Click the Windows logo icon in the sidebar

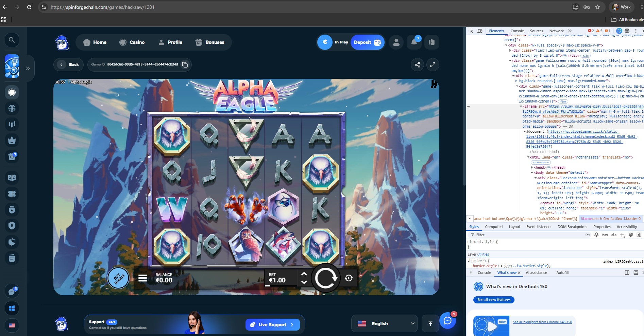click(12, 309)
